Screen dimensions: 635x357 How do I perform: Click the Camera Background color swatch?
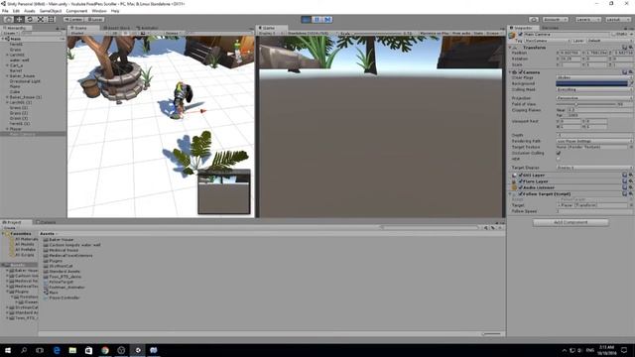pyautogui.click(x=591, y=83)
